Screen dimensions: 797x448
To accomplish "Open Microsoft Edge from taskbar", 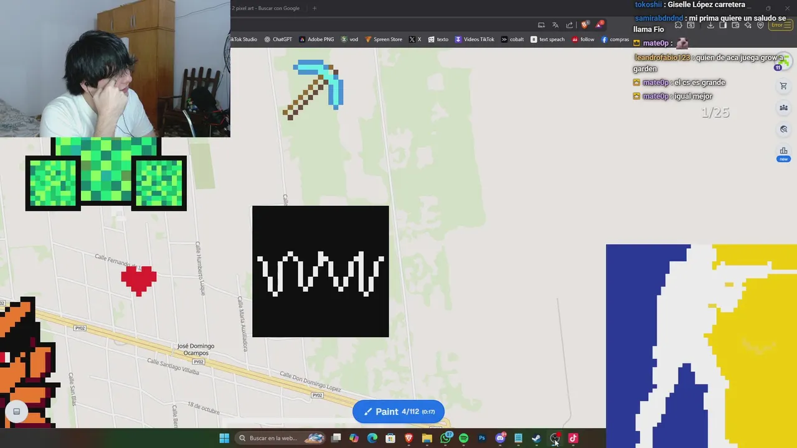I will (x=372, y=438).
